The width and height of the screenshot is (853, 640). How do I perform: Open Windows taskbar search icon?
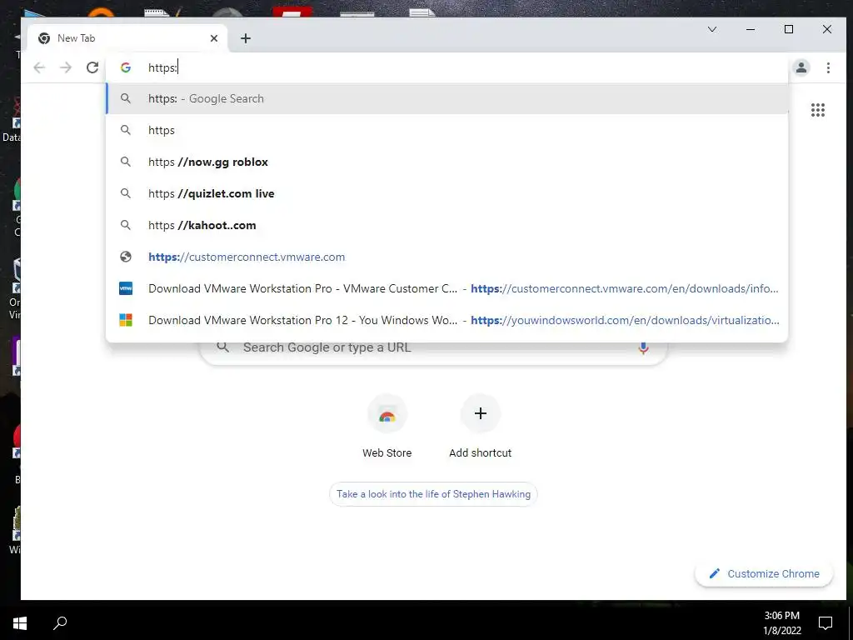click(x=60, y=622)
